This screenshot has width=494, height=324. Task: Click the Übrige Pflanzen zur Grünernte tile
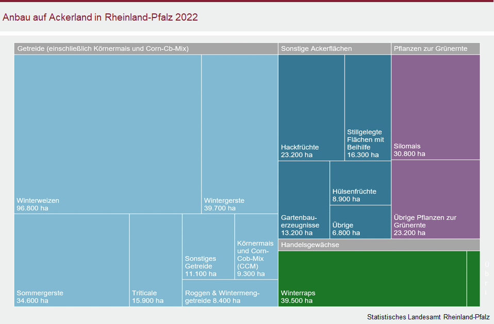coord(436,199)
